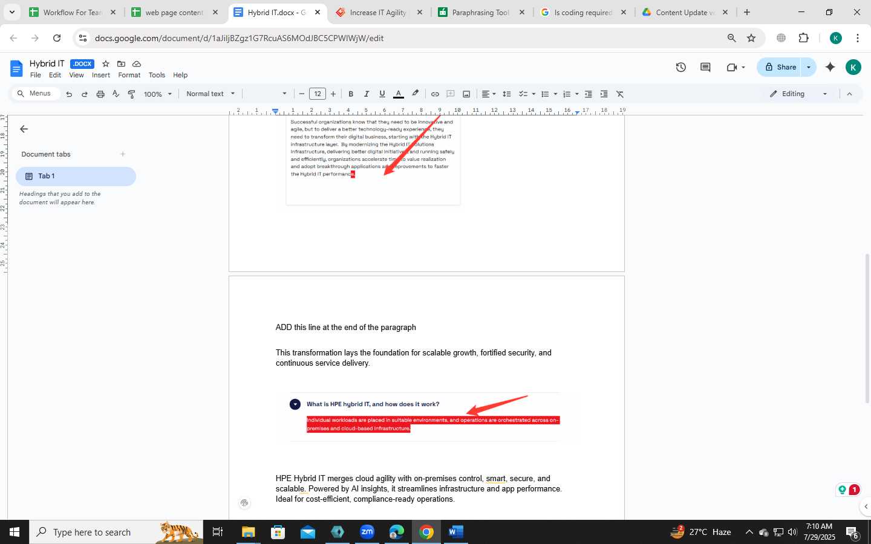Close the document tabs sidebar with back arrow

click(24, 129)
